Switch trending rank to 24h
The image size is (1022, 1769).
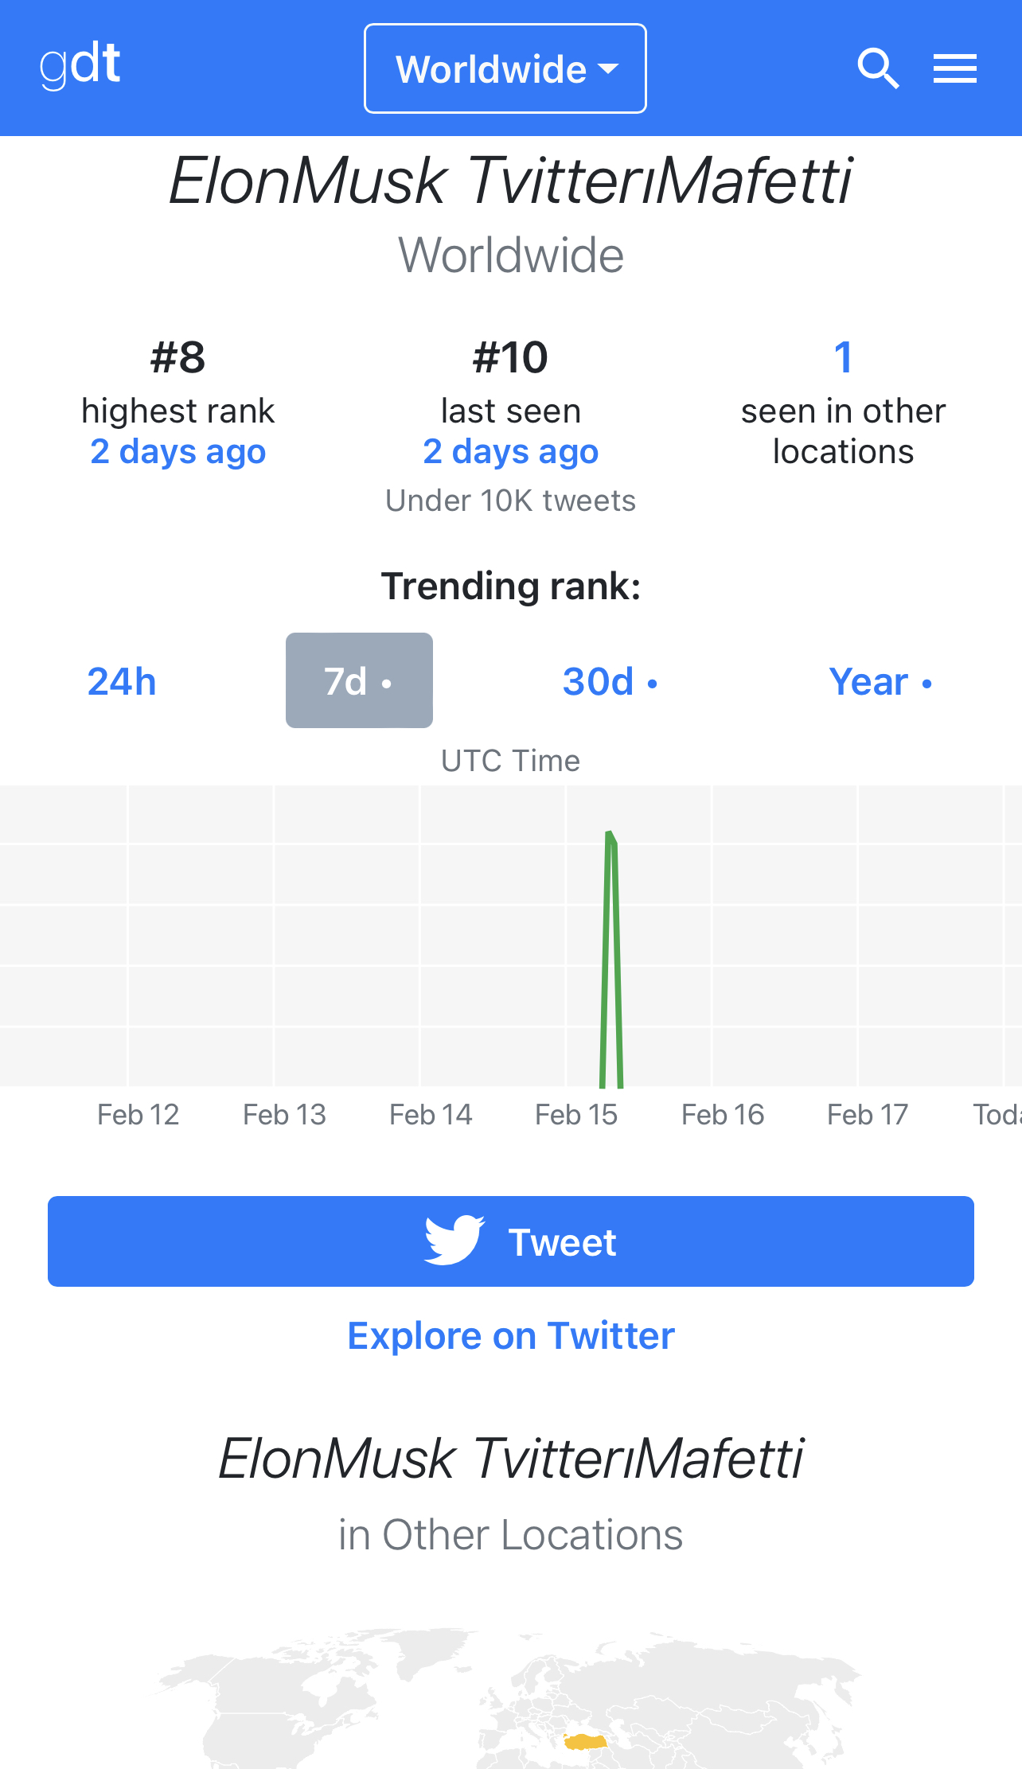122,681
